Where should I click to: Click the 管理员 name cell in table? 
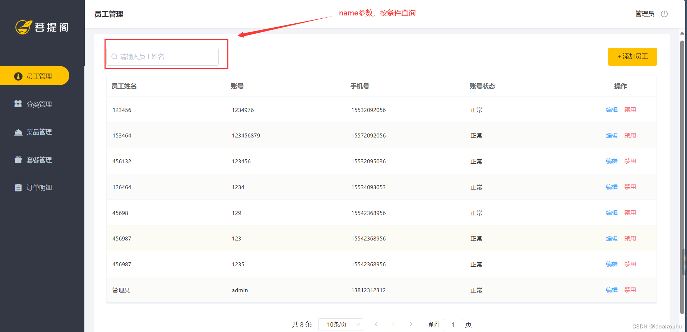point(121,290)
